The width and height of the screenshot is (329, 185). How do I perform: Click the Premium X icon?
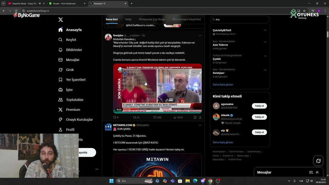click(x=60, y=110)
